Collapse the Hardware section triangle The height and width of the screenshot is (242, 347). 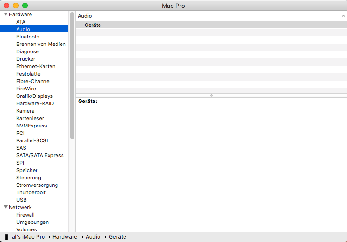click(6, 14)
